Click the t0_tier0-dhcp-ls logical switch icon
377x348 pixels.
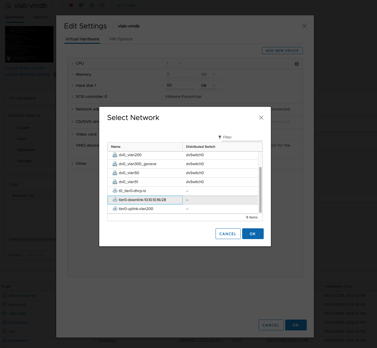coord(115,191)
